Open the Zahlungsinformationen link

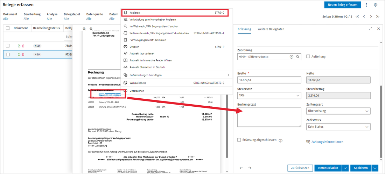click(327, 142)
